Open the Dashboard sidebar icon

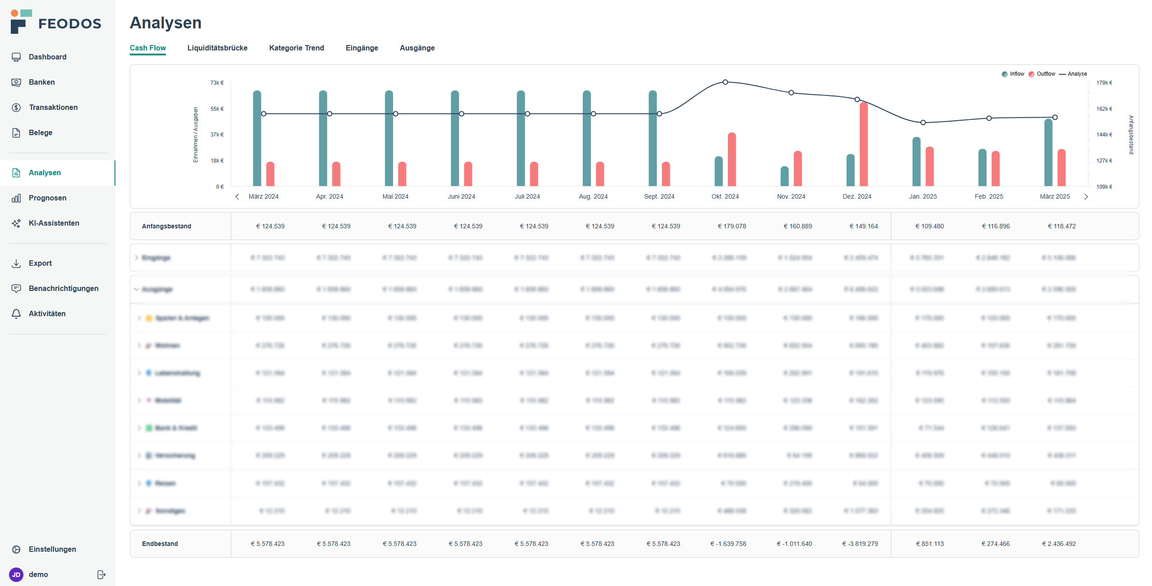(16, 57)
